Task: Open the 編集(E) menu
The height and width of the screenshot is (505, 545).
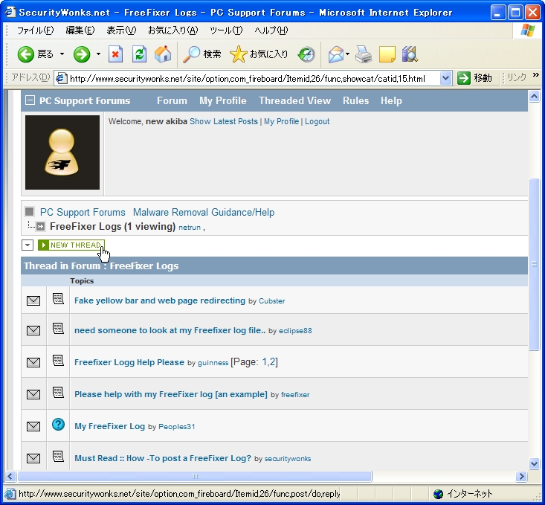Action: click(x=80, y=30)
